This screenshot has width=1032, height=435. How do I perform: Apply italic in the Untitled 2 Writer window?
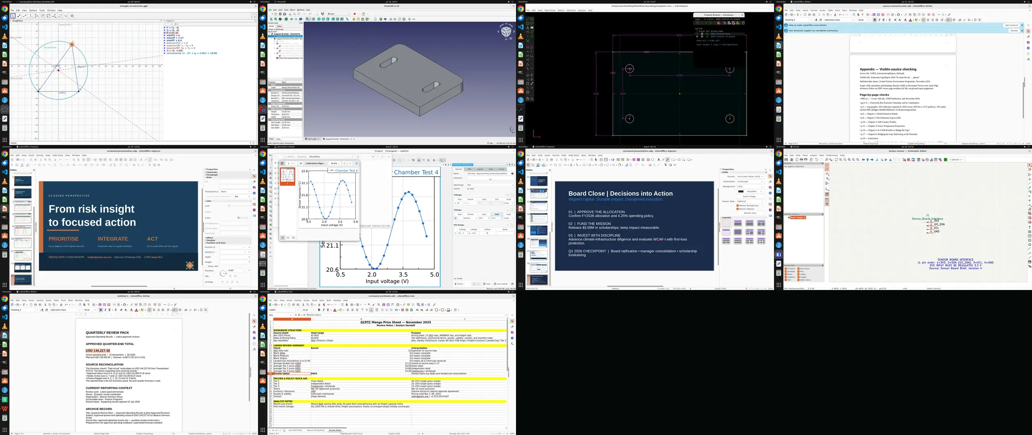click(105, 310)
